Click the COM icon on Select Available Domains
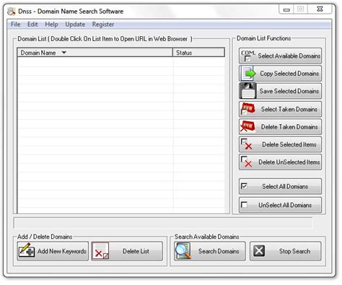This screenshot has width=342, height=285. coord(248,56)
